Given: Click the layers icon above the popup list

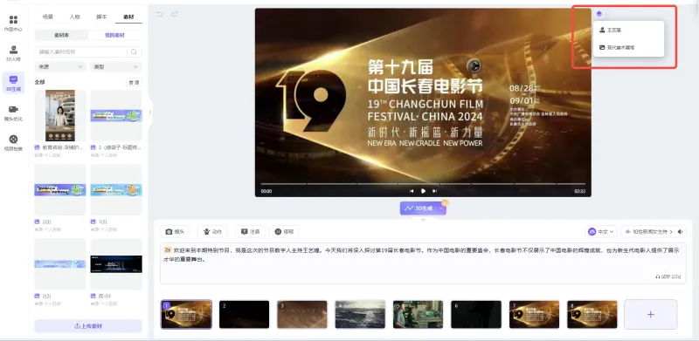Looking at the screenshot, I should tap(599, 14).
